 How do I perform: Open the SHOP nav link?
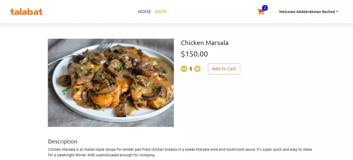[x=161, y=12]
